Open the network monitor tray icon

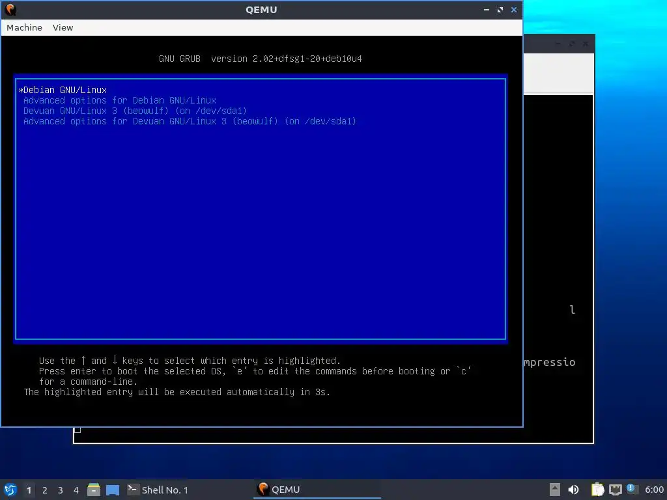(x=616, y=490)
